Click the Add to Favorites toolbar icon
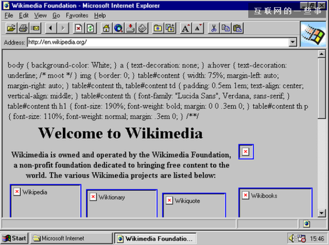This screenshot has height=245, width=329. pos(170,28)
